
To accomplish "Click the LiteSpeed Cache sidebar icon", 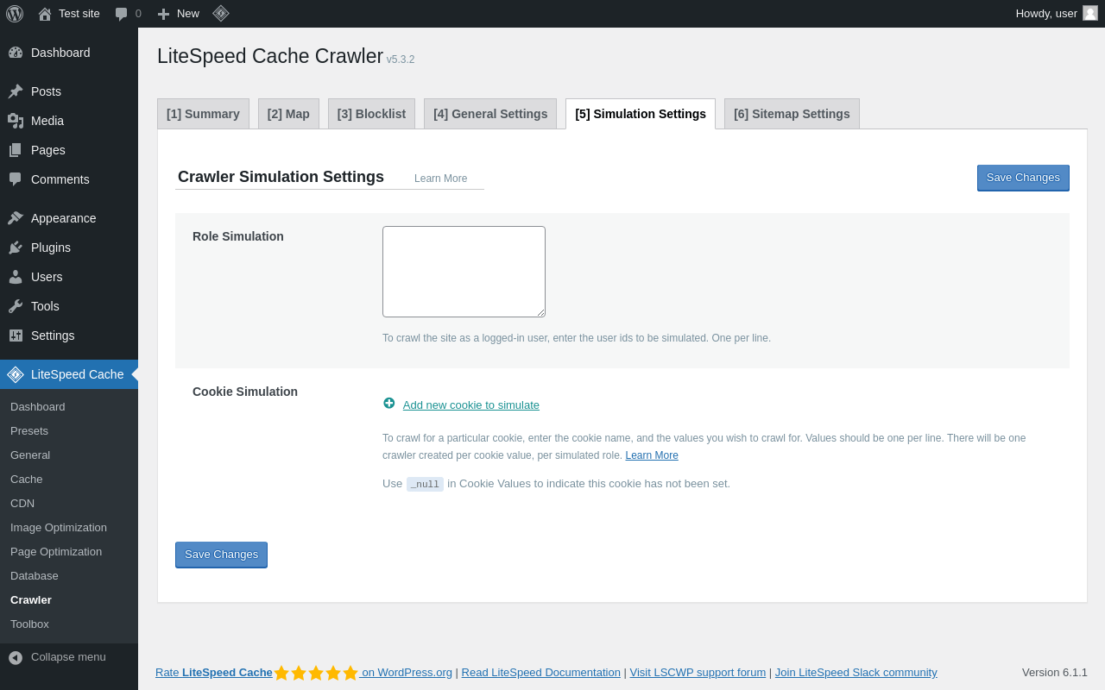I will [16, 374].
